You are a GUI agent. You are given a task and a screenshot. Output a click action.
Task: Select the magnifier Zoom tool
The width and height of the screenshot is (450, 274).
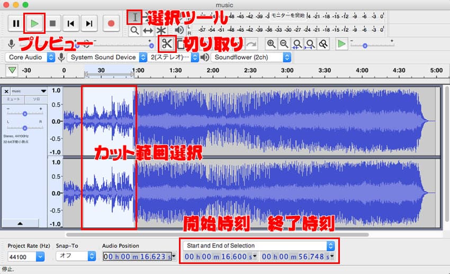(x=134, y=30)
